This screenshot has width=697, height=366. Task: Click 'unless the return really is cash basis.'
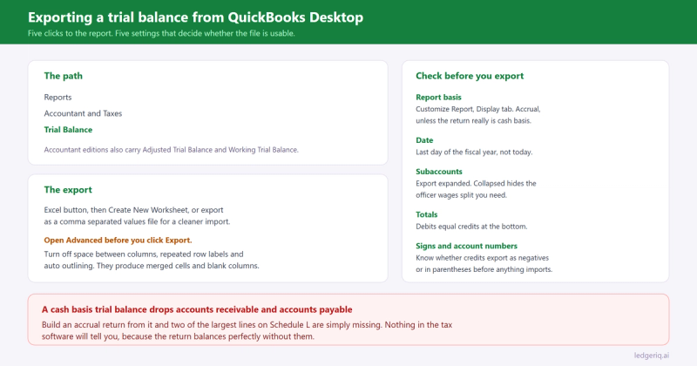473,120
